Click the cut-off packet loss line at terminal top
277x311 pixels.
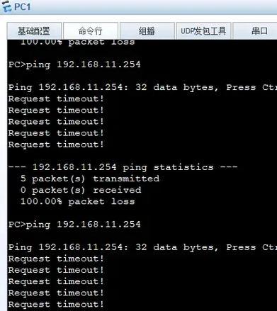pyautogui.click(x=77, y=43)
